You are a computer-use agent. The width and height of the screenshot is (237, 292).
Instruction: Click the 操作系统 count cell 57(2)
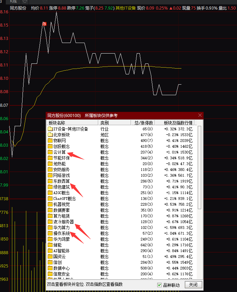click(147, 233)
